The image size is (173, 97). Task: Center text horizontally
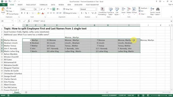[x=51, y=13]
